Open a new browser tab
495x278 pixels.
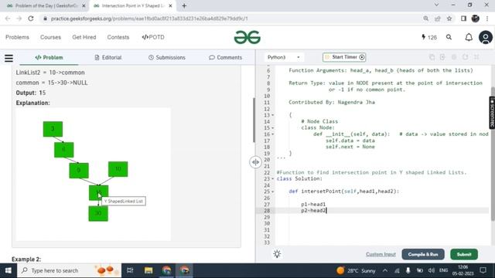184,5
